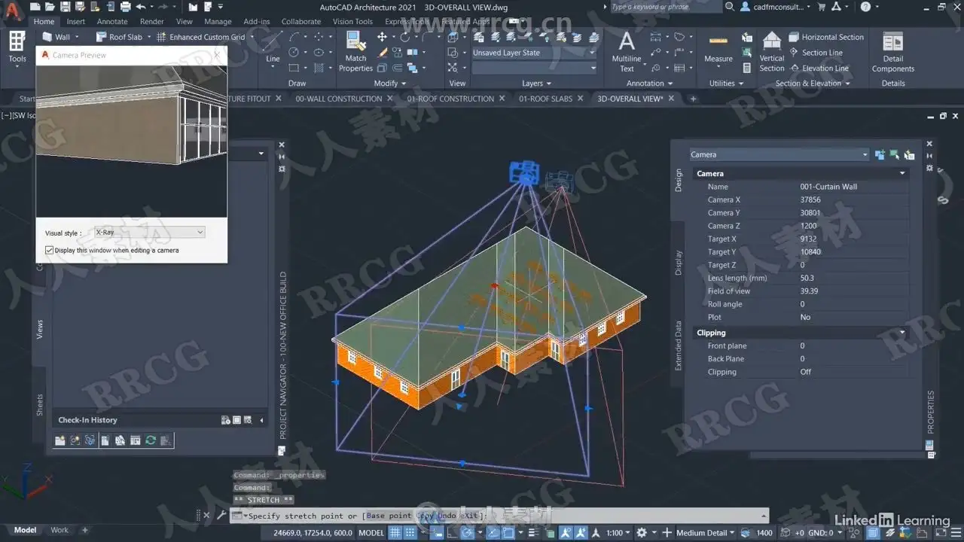Image resolution: width=964 pixels, height=542 pixels.
Task: Open the Display tab of Properties palette
Action: pos(678,263)
